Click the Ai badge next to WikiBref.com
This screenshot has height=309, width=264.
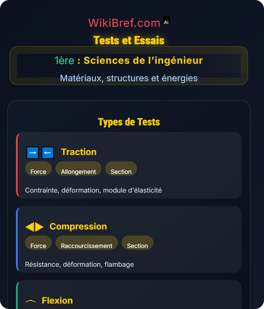pos(166,21)
